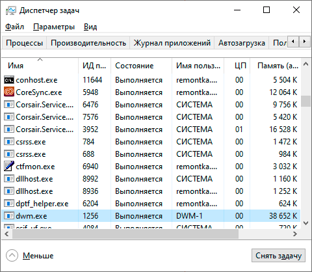
Task: Click PID value 8992
Action: (x=90, y=179)
